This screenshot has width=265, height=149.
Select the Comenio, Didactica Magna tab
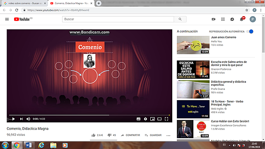click(x=71, y=3)
